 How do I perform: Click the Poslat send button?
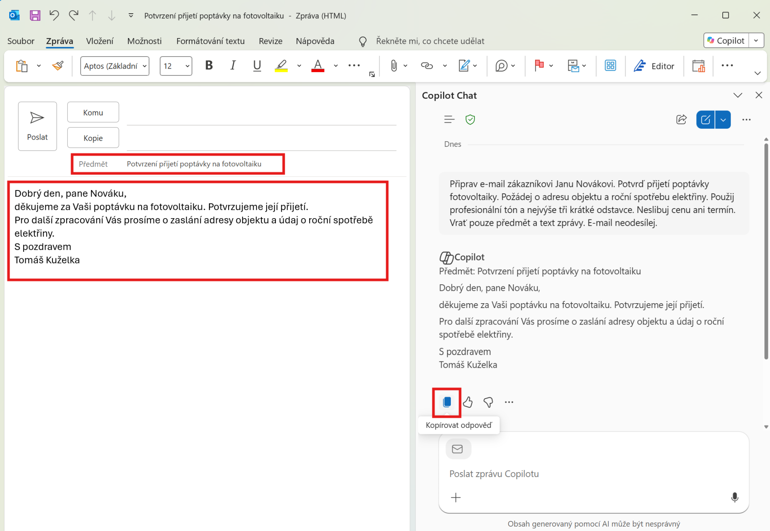pos(37,126)
